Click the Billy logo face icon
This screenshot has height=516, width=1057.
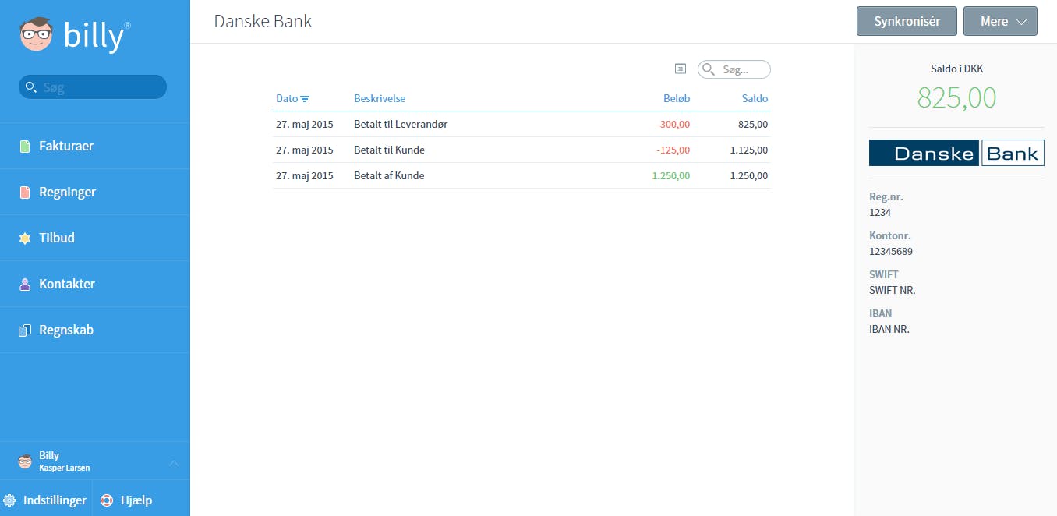coord(36,35)
